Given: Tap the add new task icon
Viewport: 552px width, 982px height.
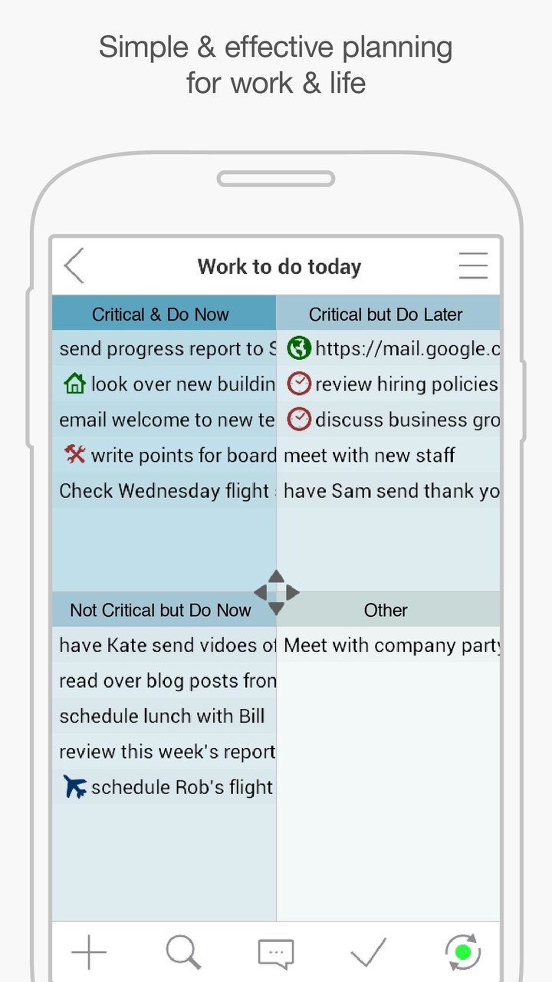Looking at the screenshot, I should (x=87, y=952).
